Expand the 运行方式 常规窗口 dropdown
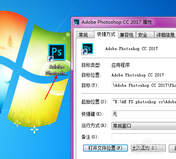Screen dimensions: 176x159 (144, 126)
